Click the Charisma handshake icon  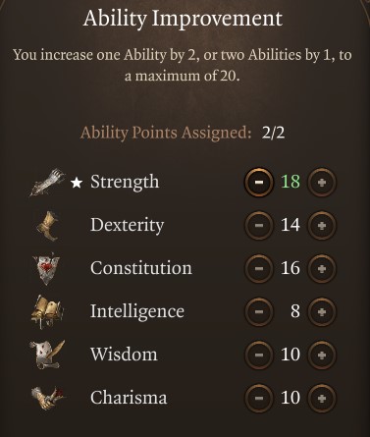click(47, 398)
